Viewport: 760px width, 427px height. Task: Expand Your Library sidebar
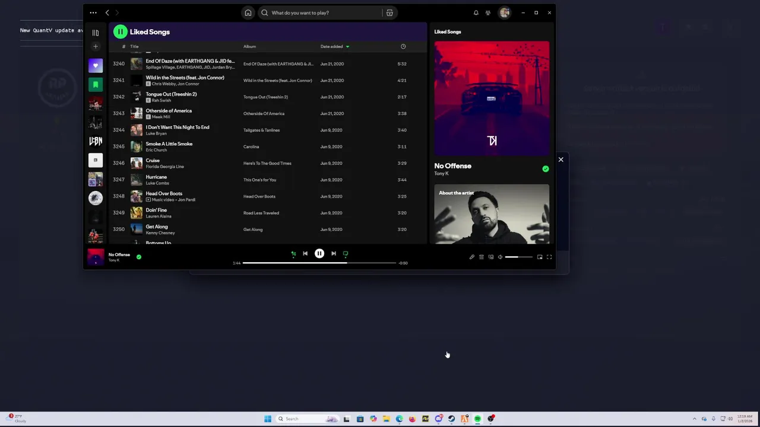point(96,33)
